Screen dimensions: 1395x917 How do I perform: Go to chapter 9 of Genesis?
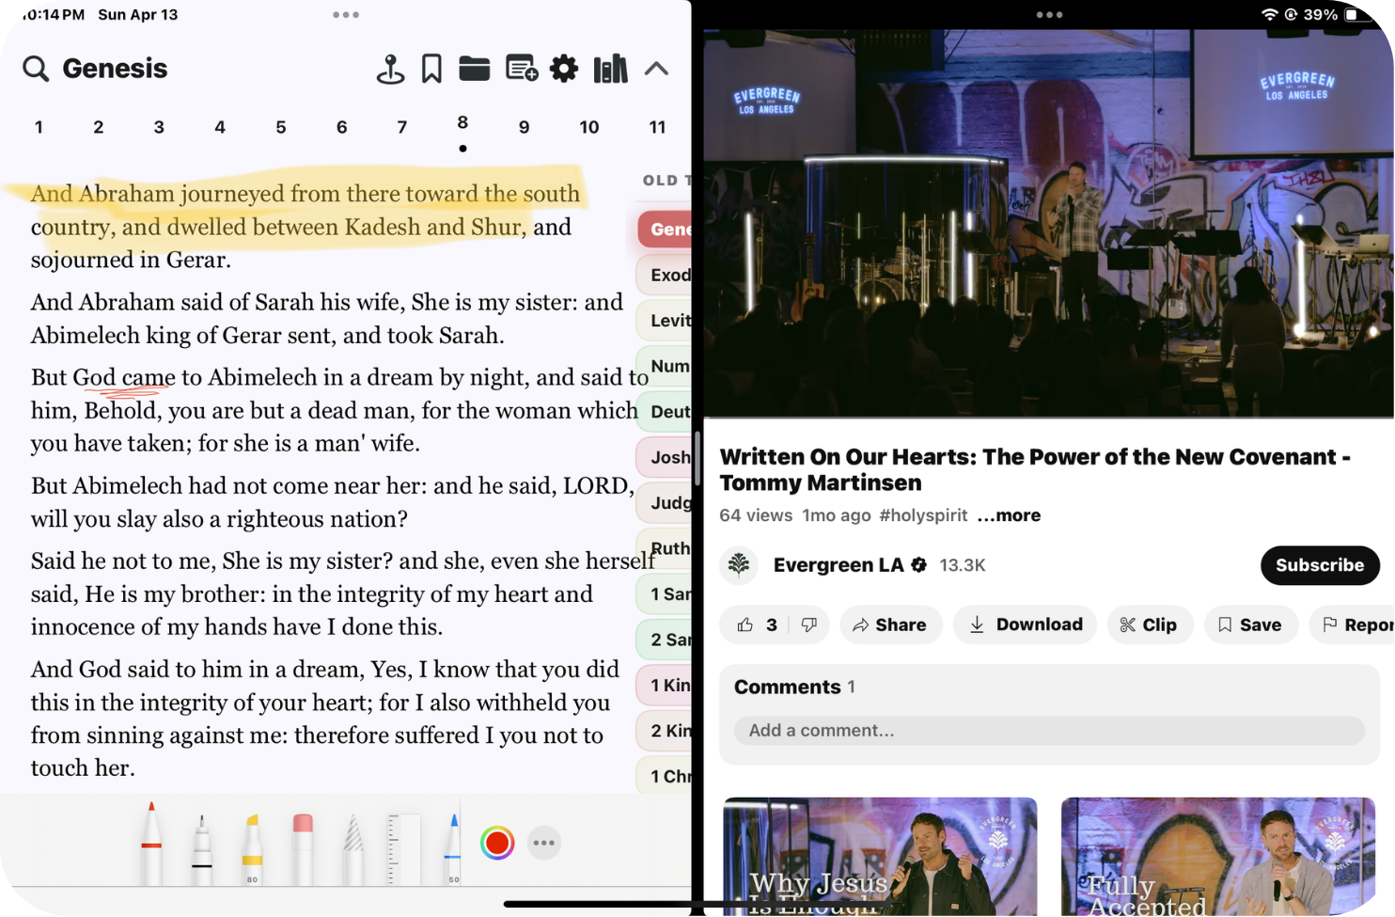pyautogui.click(x=524, y=127)
